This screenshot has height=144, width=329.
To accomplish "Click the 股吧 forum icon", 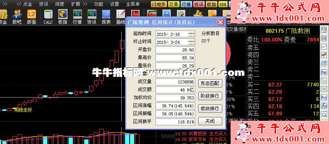I will (17, 17).
